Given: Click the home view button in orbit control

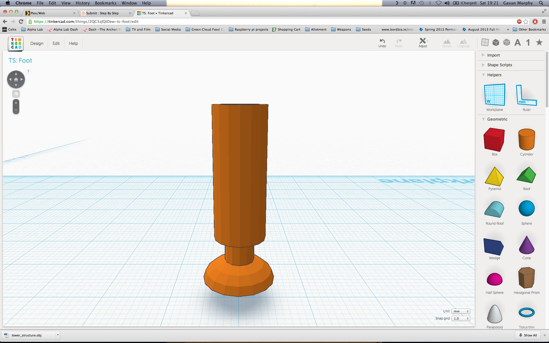Looking at the screenshot, I should (16, 79).
